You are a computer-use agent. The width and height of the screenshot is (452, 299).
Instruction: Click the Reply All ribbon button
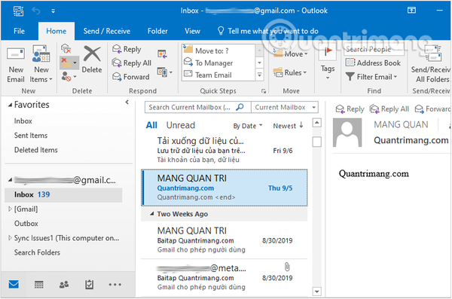coord(131,63)
